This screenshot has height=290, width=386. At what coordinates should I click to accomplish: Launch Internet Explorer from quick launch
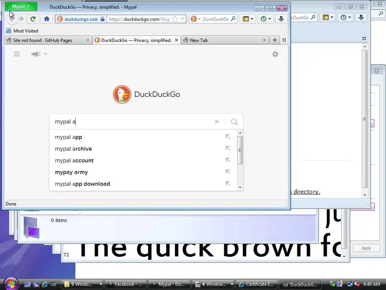pos(45,284)
